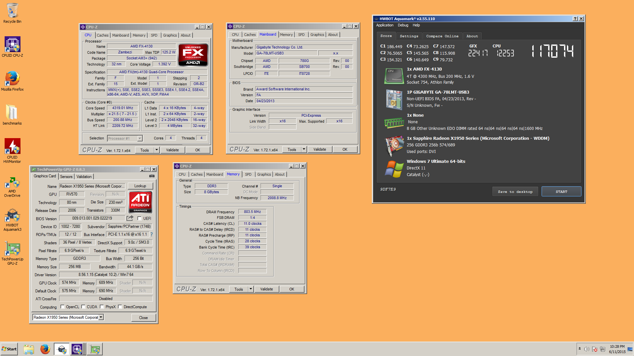Open the GPU selection dropdown in GPU-Z
Viewport: 634px width, 356px height.
pyautogui.click(x=101, y=317)
